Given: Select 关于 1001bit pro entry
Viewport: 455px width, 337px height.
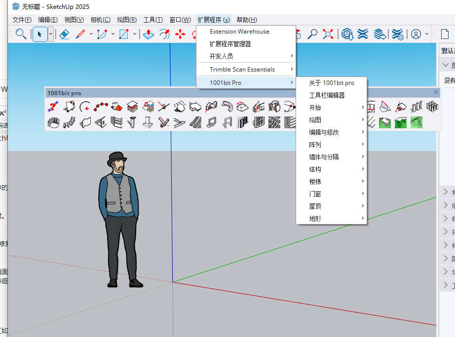Looking at the screenshot, I should [x=332, y=83].
